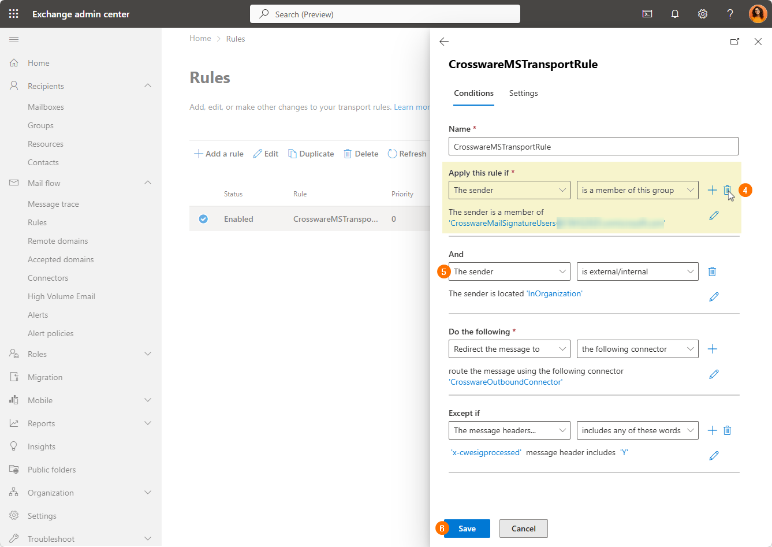Go to Home in the sidebar
Screen dimensions: 772x547
(39, 63)
